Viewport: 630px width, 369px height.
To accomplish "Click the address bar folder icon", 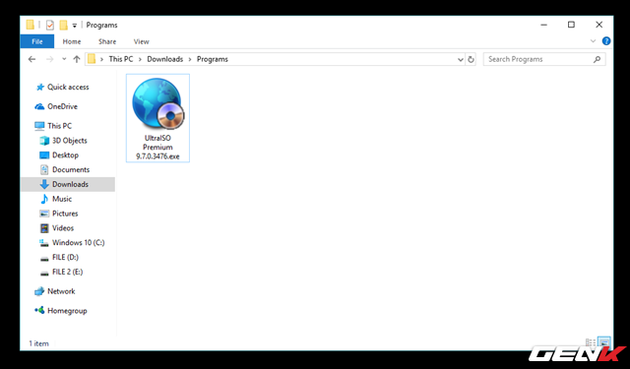I will [x=92, y=59].
